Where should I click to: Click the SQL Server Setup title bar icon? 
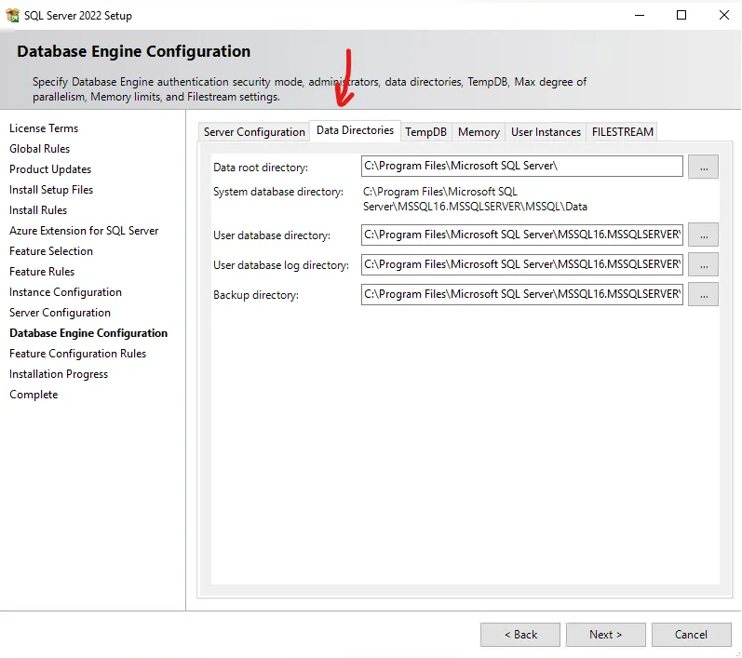pos(12,15)
